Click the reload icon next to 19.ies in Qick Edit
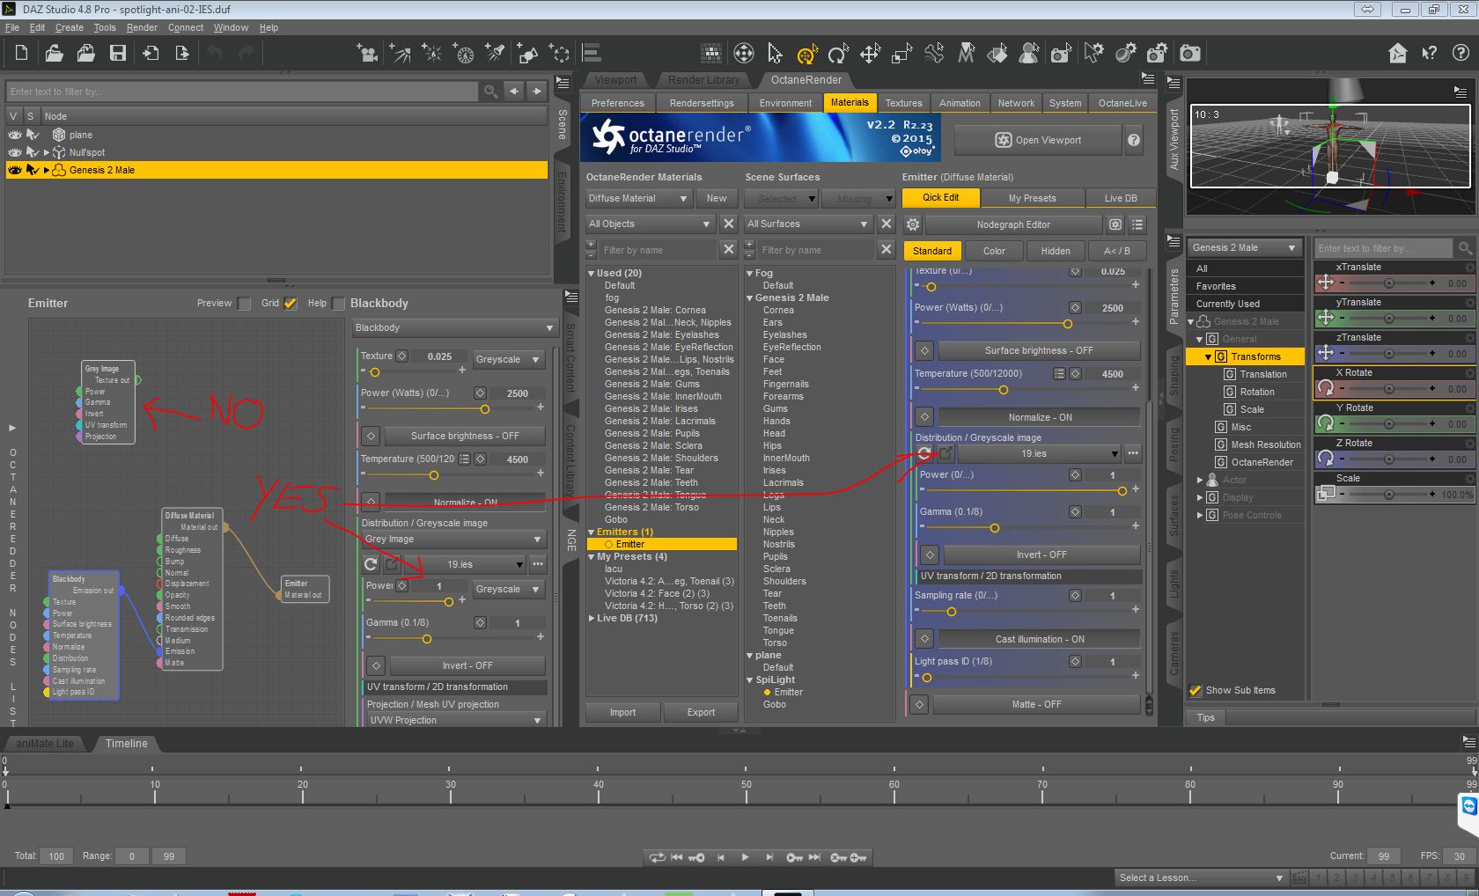Screen dimensions: 1479x896 click(x=924, y=453)
